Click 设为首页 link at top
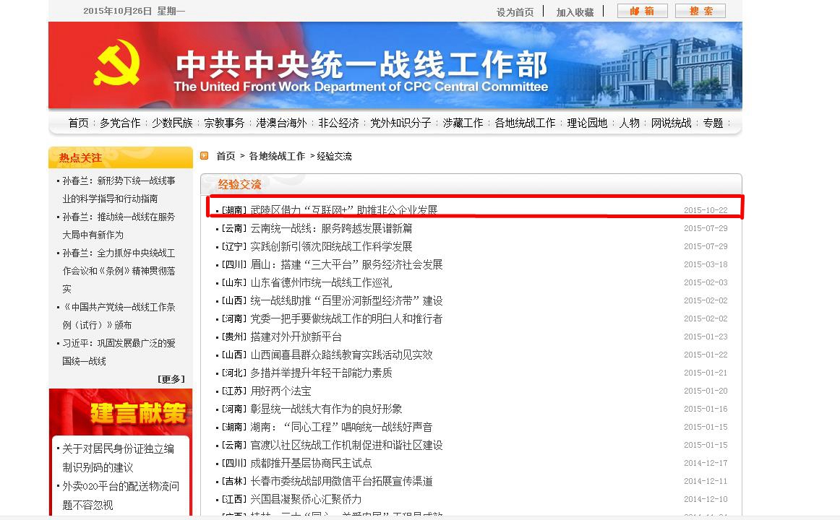This screenshot has height=520, width=840. (515, 12)
